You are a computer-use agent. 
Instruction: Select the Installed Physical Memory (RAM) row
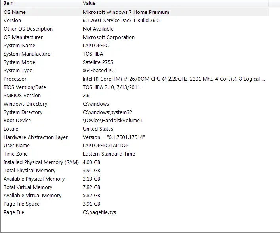(136, 162)
